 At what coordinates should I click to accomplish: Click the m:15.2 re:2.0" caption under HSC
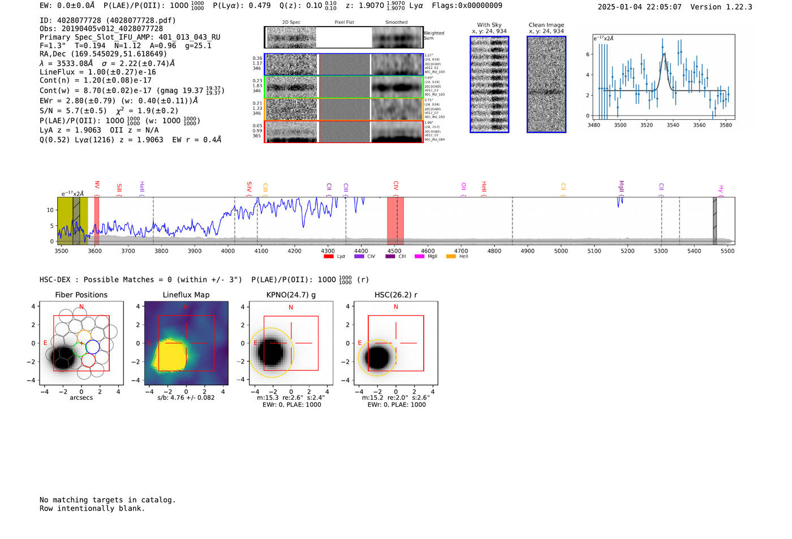tap(395, 398)
